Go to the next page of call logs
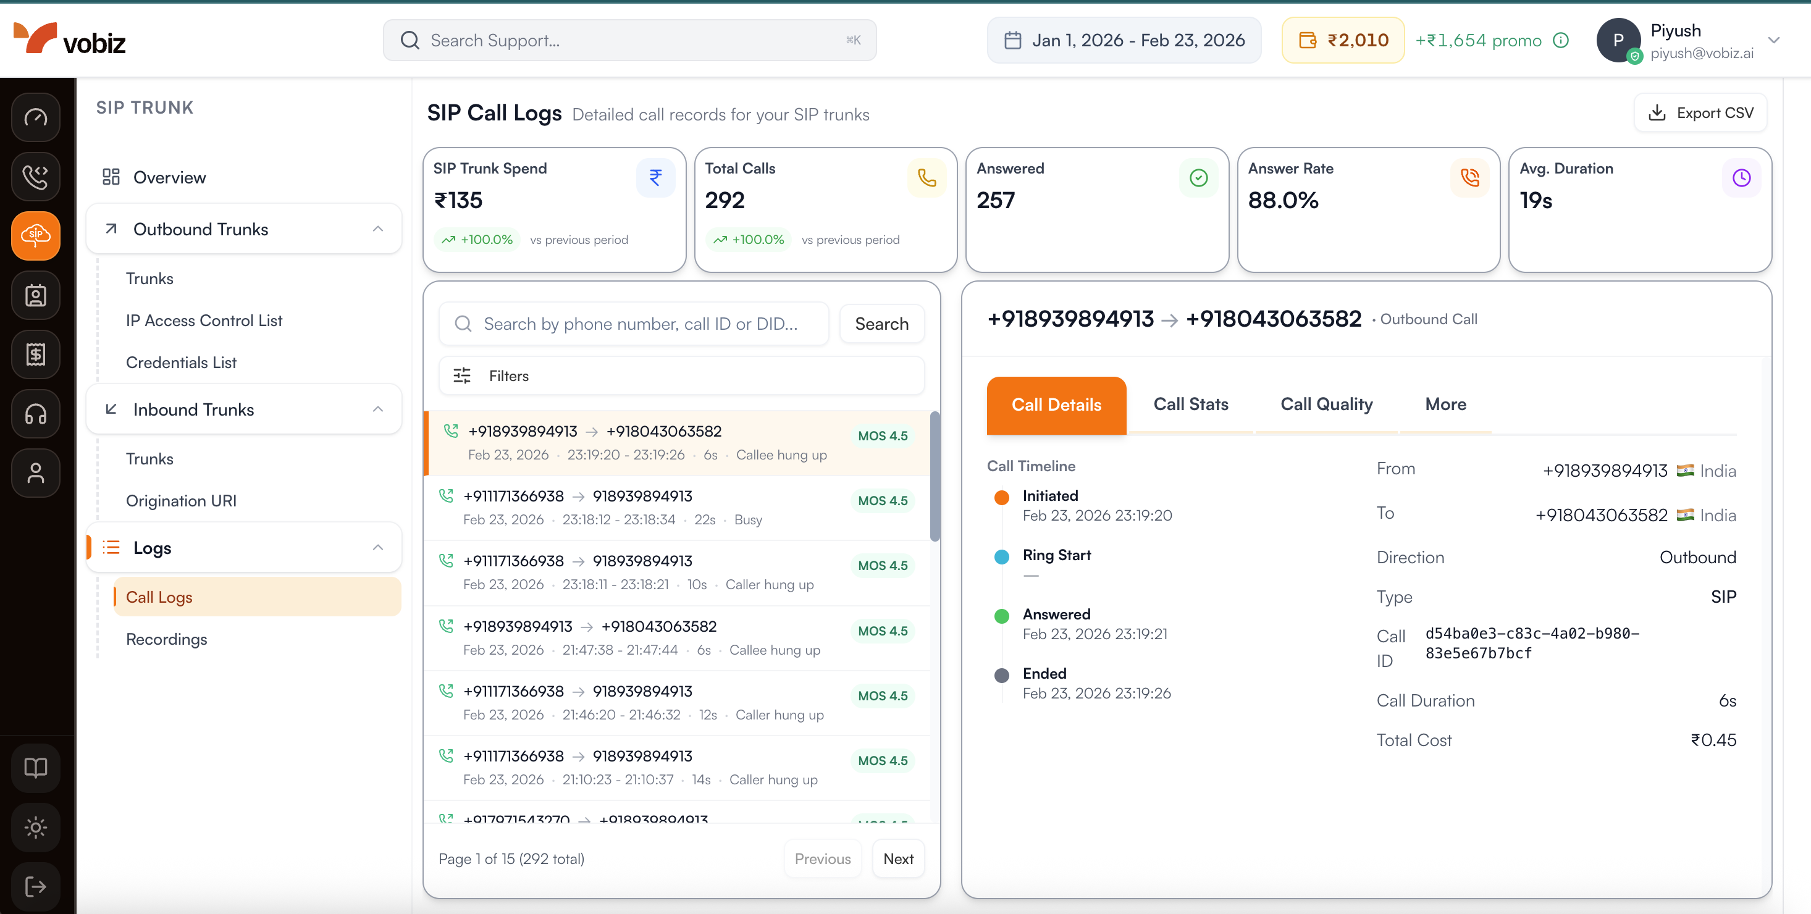Screen dimensions: 1811x914 [x=897, y=858]
